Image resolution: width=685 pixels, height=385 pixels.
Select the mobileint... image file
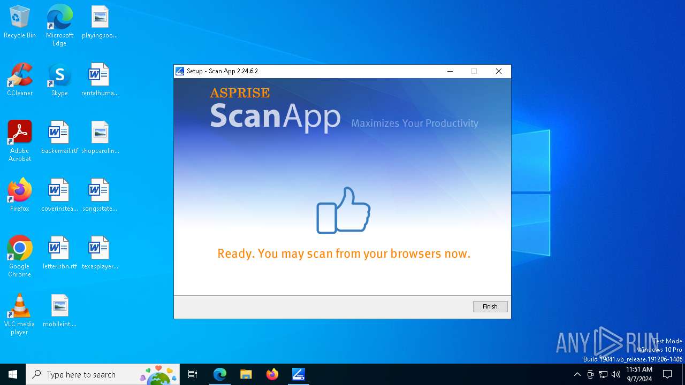point(59,311)
